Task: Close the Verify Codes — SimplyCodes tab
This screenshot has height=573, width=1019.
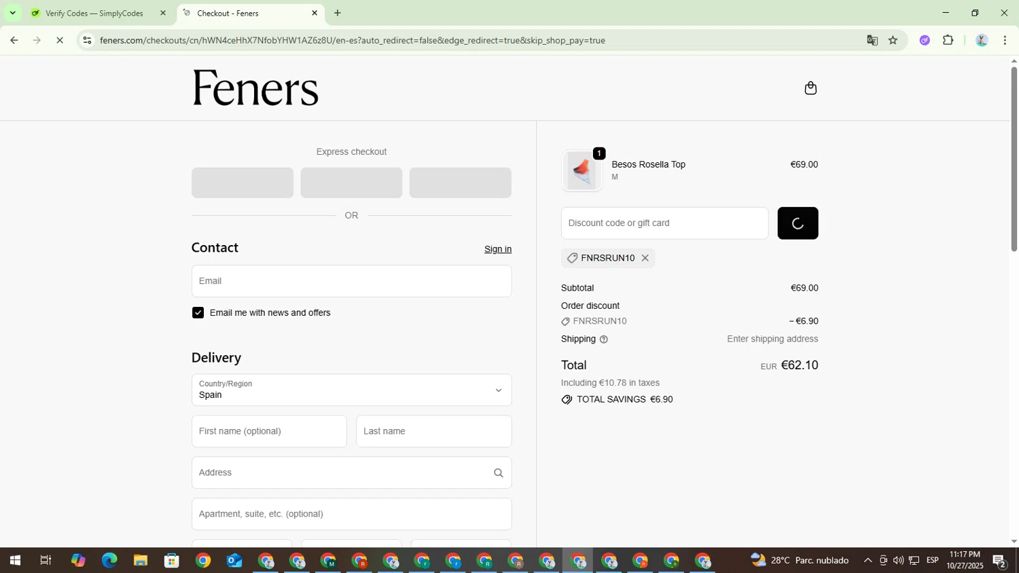Action: [162, 13]
